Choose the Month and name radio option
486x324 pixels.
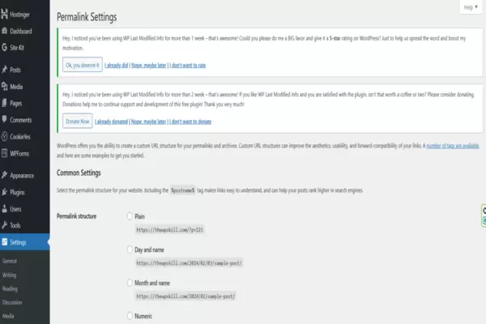[130, 283]
